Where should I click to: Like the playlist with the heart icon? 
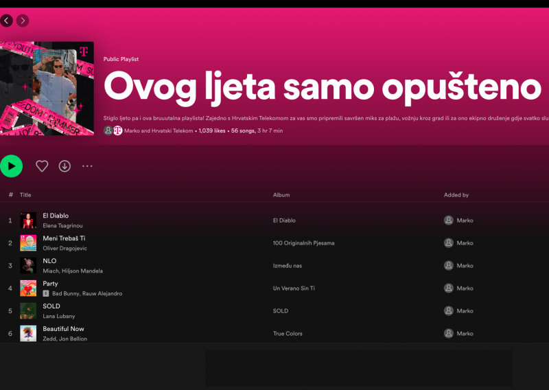[42, 166]
